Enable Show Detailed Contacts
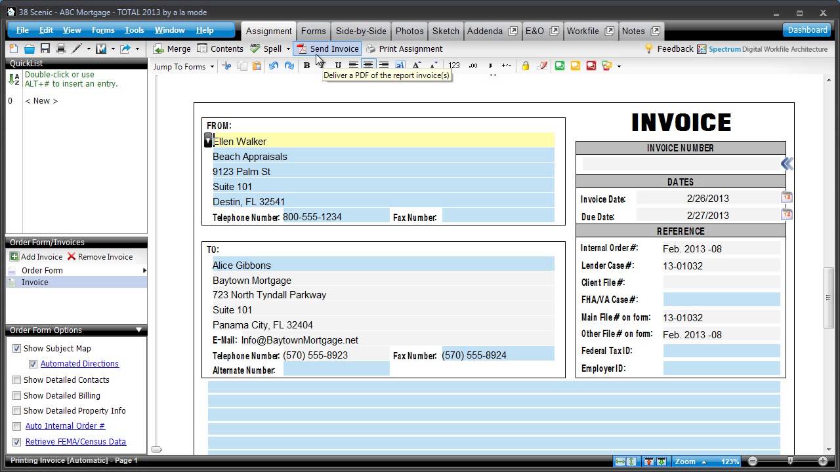 pyautogui.click(x=17, y=380)
